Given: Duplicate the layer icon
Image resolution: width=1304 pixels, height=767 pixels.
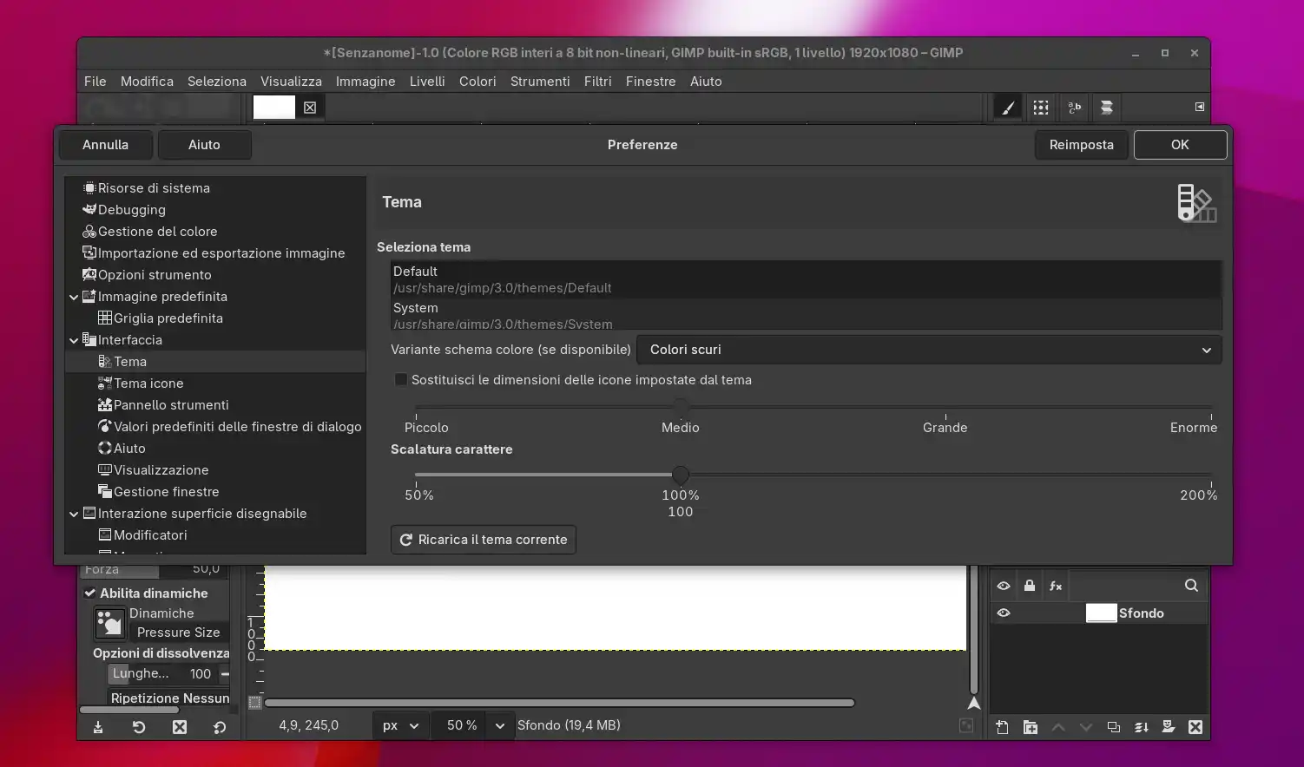Looking at the screenshot, I should click(1114, 727).
